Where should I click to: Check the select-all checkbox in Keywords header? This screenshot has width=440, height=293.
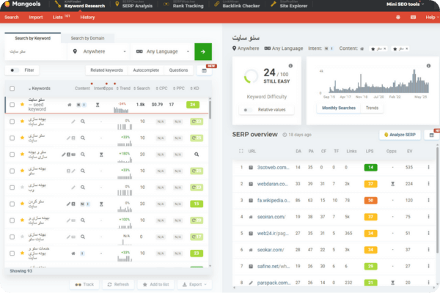click(12, 89)
